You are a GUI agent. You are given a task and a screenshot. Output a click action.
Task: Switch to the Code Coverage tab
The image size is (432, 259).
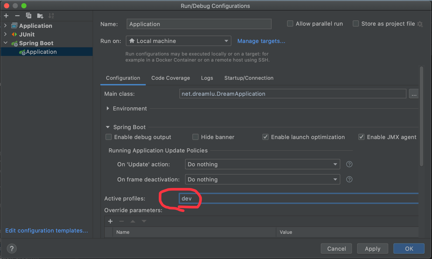[x=170, y=78]
